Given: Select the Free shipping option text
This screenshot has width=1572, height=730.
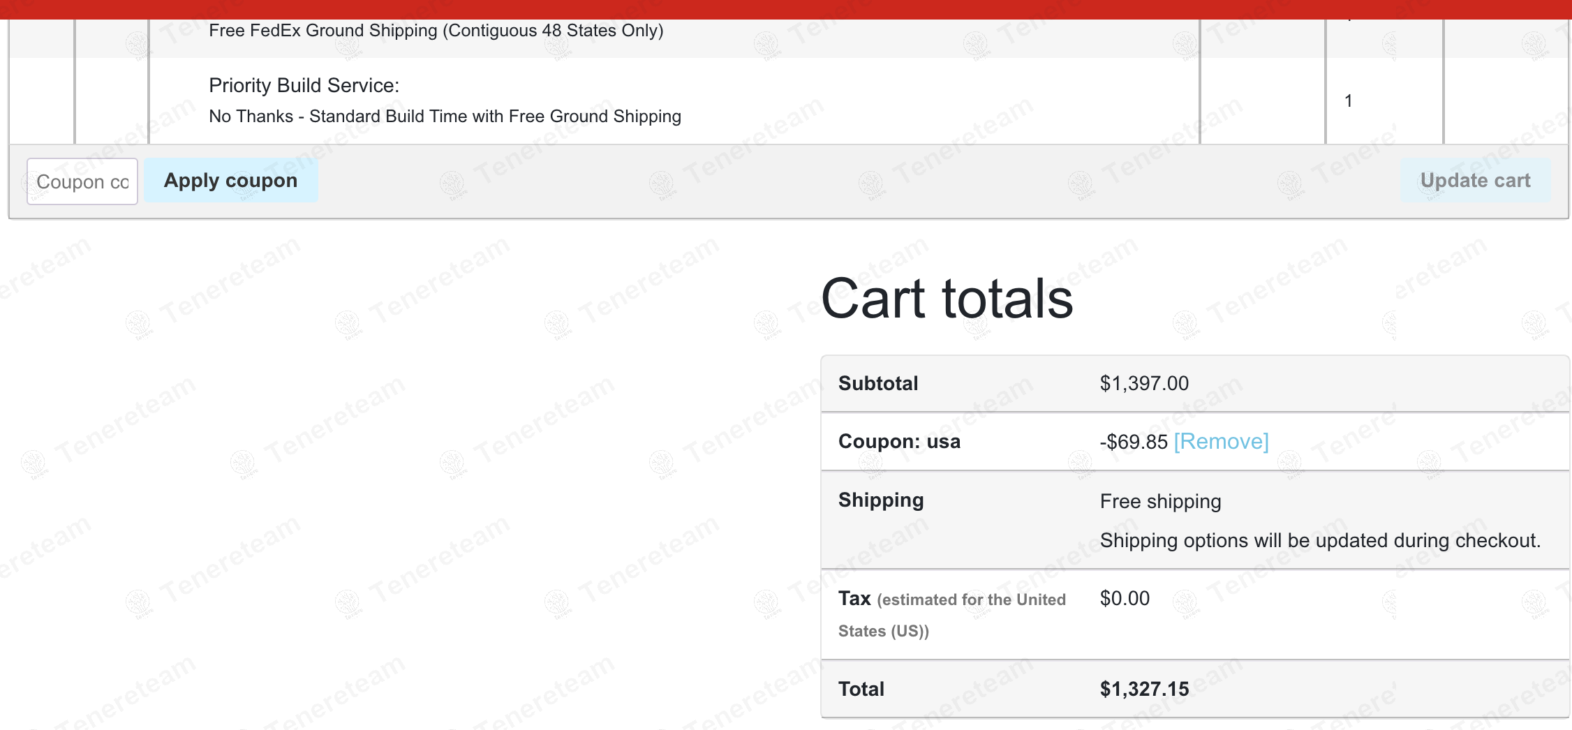Looking at the screenshot, I should tap(1160, 502).
